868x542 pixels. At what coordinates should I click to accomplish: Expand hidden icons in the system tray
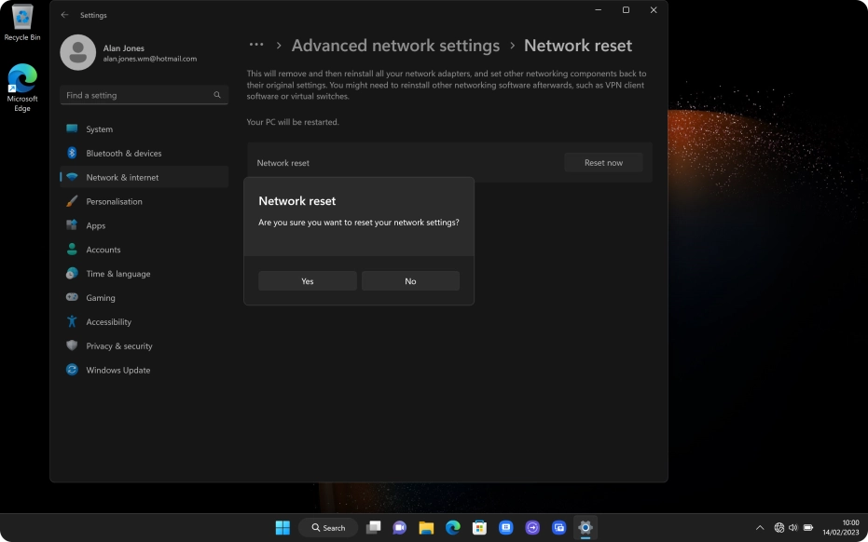tap(762, 527)
